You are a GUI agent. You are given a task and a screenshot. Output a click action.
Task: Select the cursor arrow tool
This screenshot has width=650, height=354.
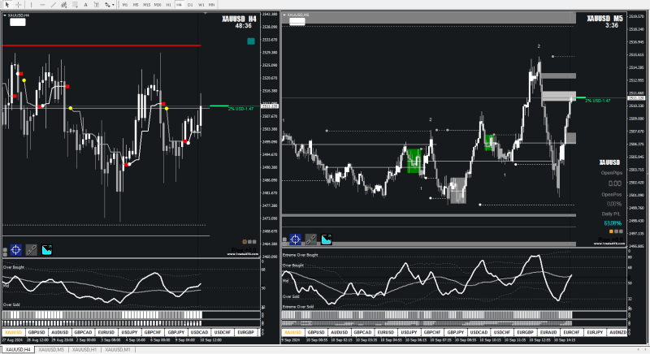tap(7, 5)
